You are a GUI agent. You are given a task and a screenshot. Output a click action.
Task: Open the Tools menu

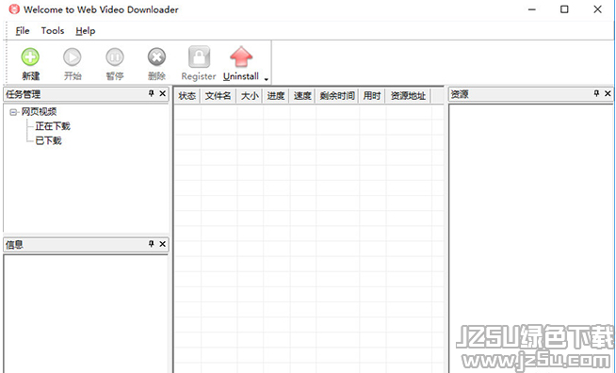[x=53, y=31]
